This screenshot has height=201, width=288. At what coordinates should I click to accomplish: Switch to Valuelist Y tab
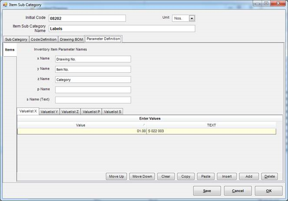[x=49, y=112]
